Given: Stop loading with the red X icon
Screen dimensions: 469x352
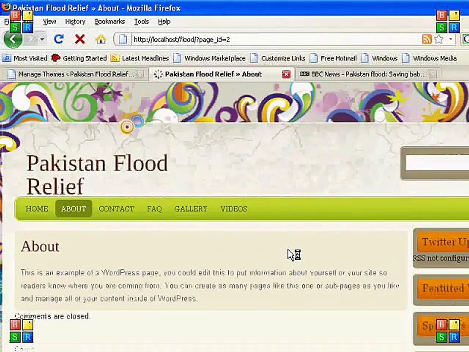Looking at the screenshot, I should (x=80, y=39).
